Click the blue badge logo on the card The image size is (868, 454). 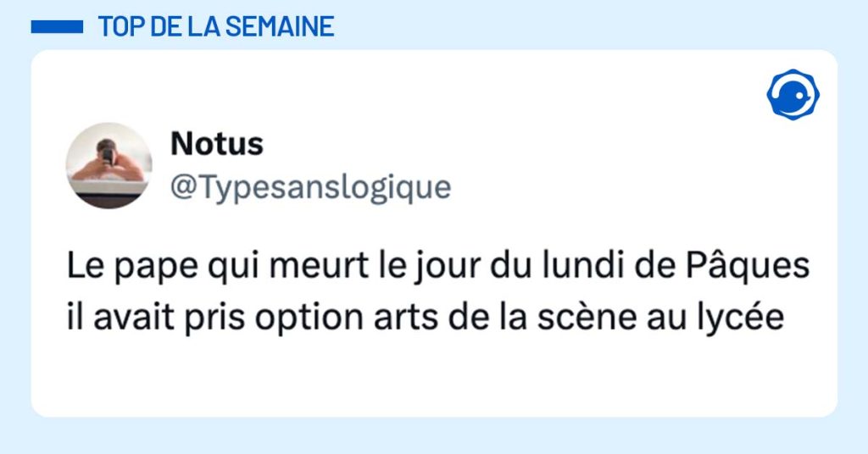(793, 94)
